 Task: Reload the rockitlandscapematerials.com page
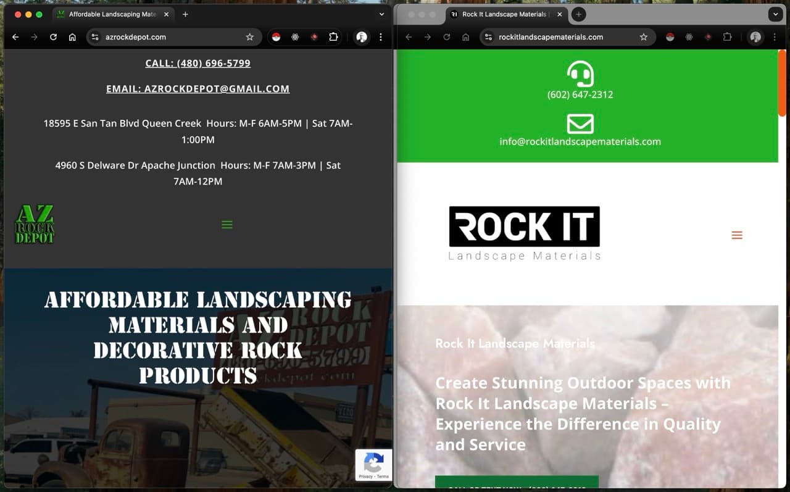pos(447,37)
